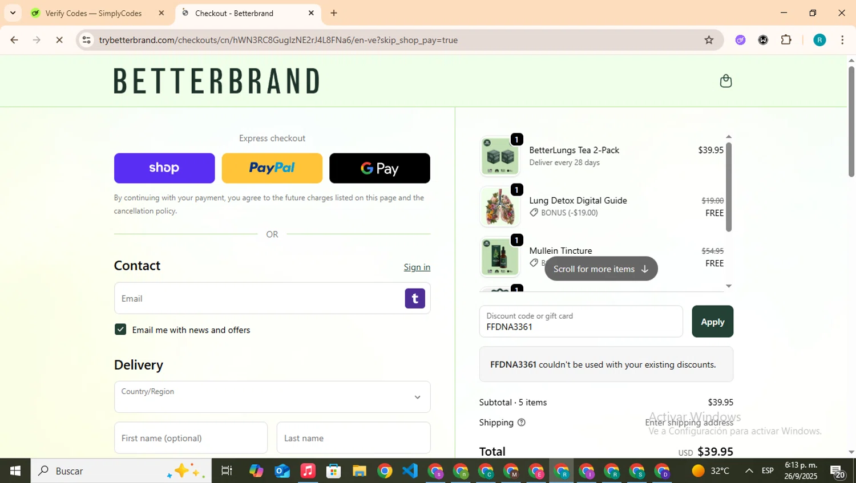The image size is (856, 483).
Task: Open Task View from the taskbar
Action: 227,471
